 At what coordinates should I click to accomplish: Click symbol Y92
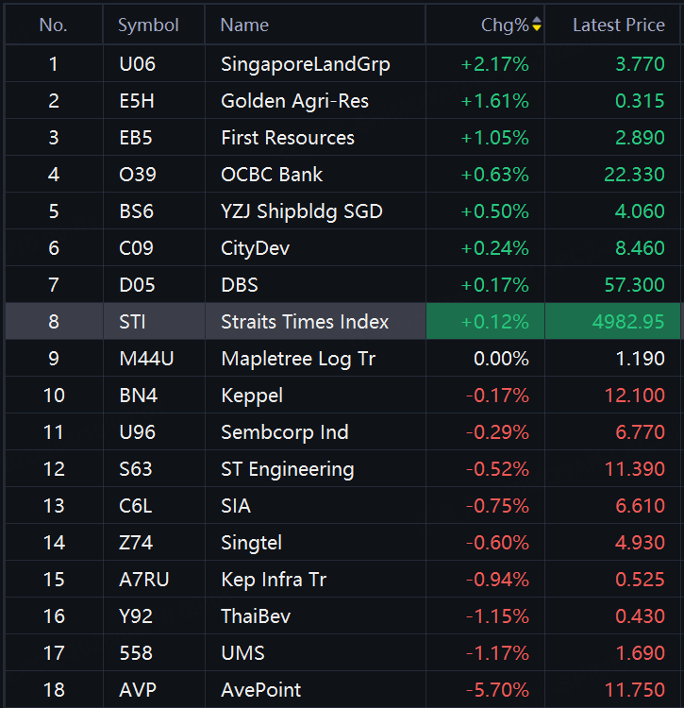point(136,616)
